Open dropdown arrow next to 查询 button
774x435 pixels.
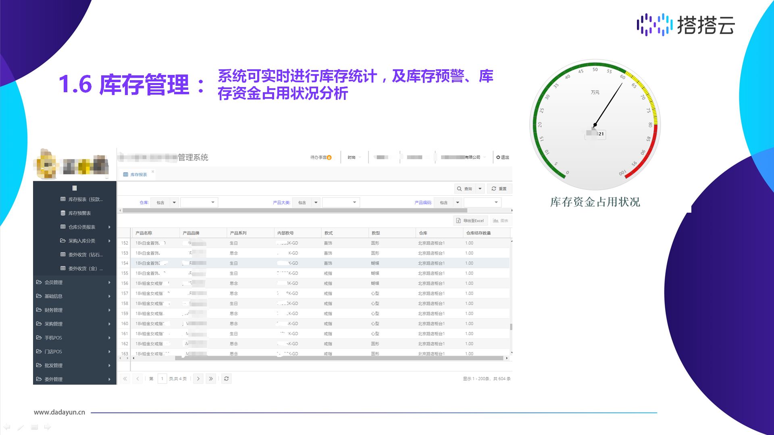point(480,188)
